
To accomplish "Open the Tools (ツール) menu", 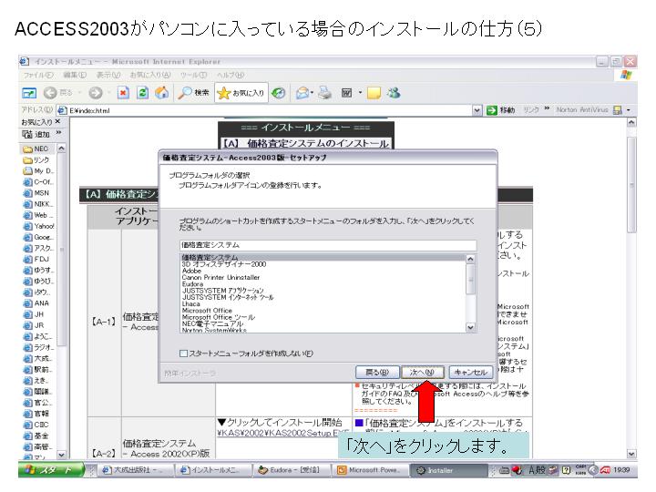I will tap(193, 76).
